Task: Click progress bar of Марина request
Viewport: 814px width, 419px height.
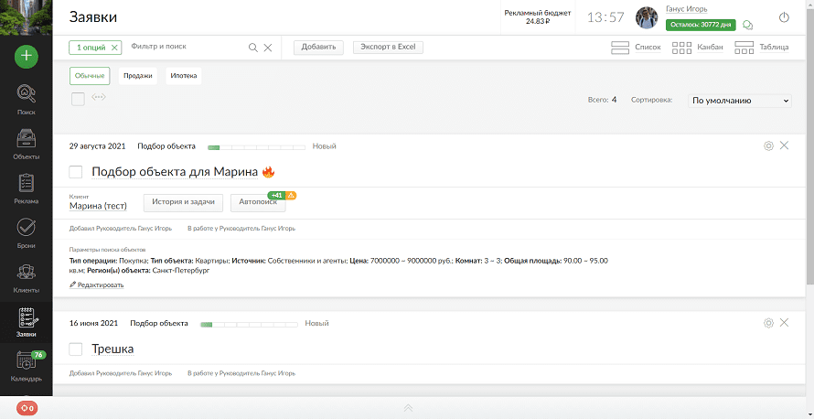Action: pyautogui.click(x=256, y=148)
